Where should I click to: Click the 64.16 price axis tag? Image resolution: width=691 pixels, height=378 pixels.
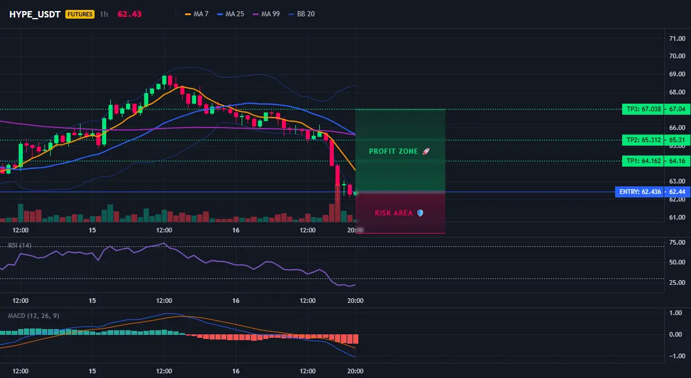click(678, 161)
